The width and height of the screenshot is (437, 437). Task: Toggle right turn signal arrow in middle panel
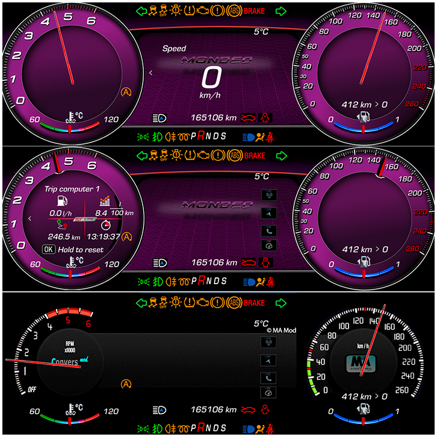(281, 156)
